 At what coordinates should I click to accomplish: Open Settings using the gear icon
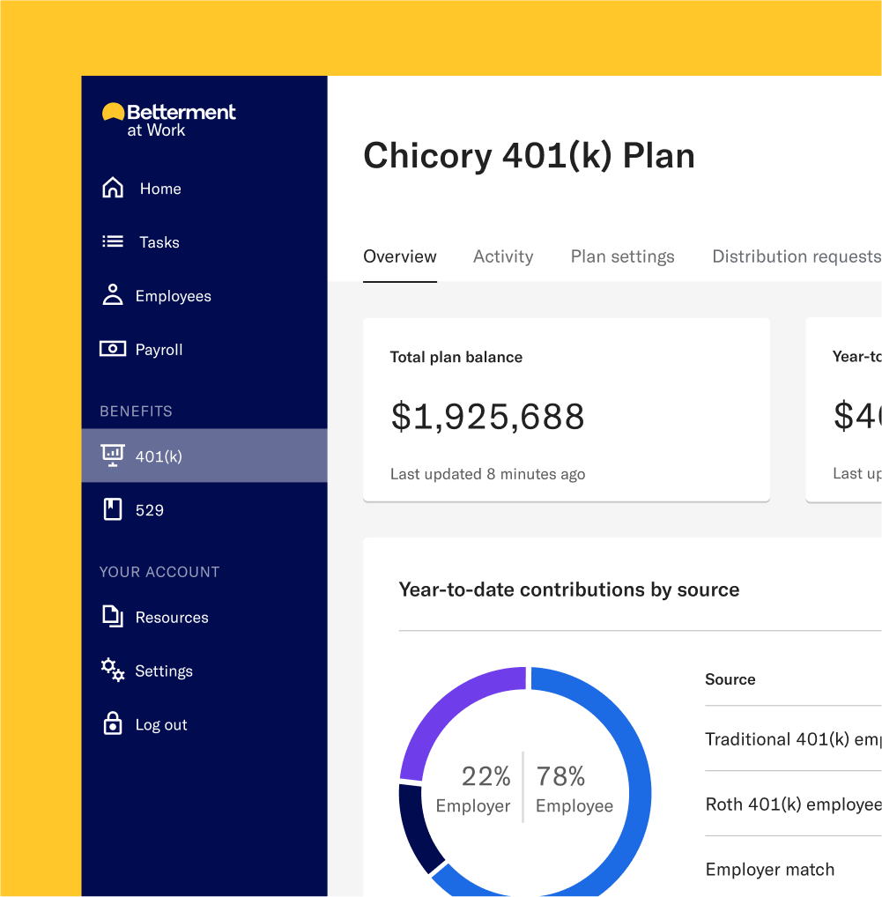(x=112, y=671)
